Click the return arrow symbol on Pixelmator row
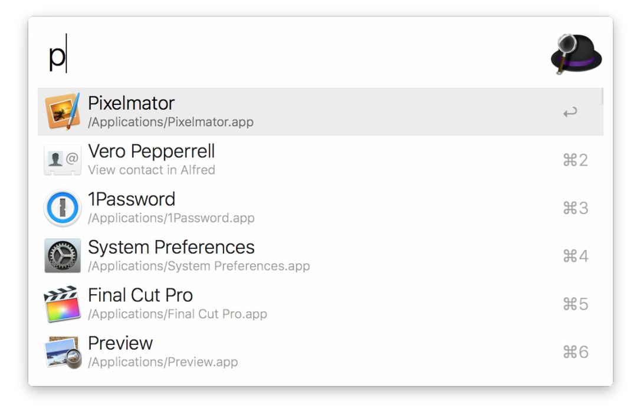Screen dimensions: 637x408 [x=570, y=112]
